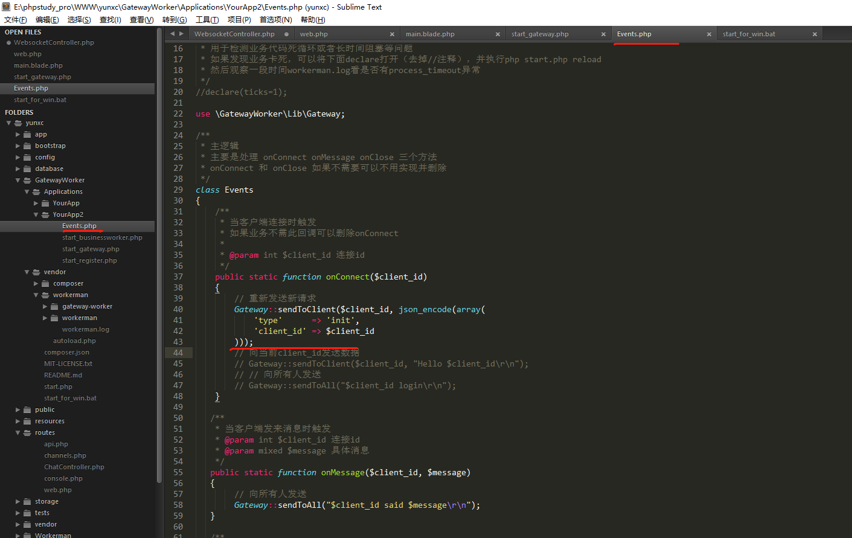
Task: Collapse the Applications folder arrow
Action: (27, 192)
